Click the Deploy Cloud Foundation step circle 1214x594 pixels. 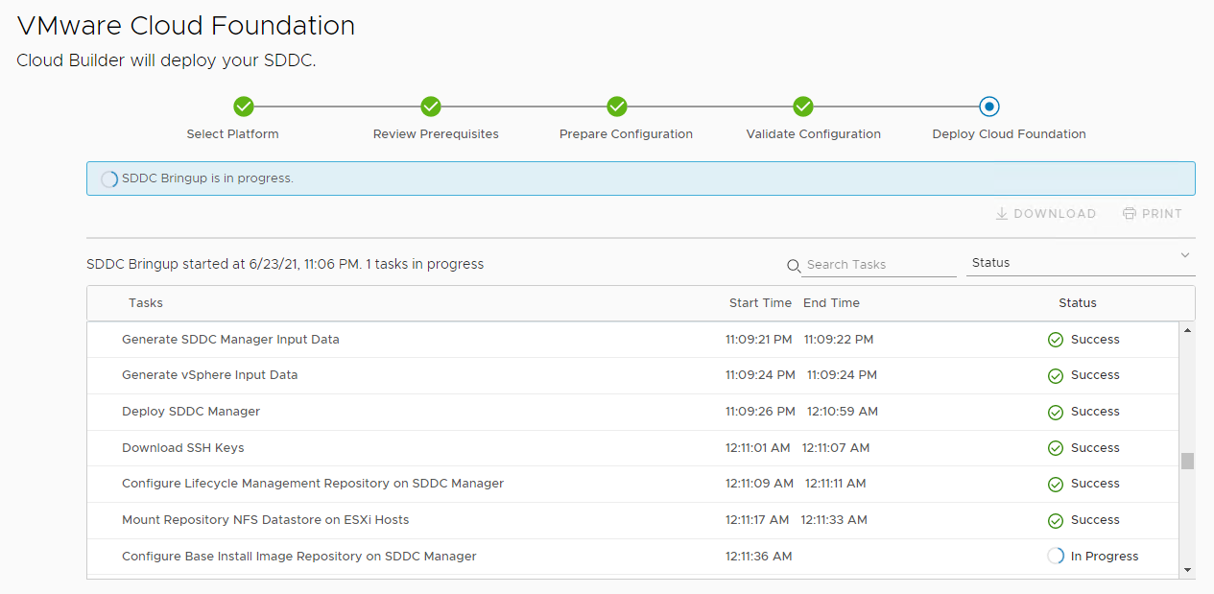click(989, 107)
